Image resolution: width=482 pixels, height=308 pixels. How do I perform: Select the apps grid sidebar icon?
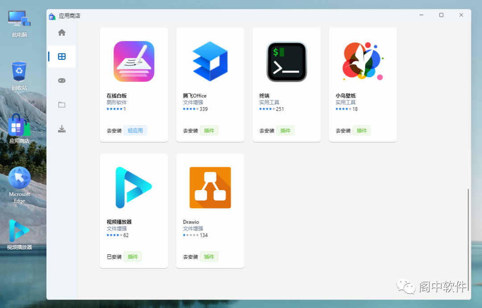click(x=62, y=57)
